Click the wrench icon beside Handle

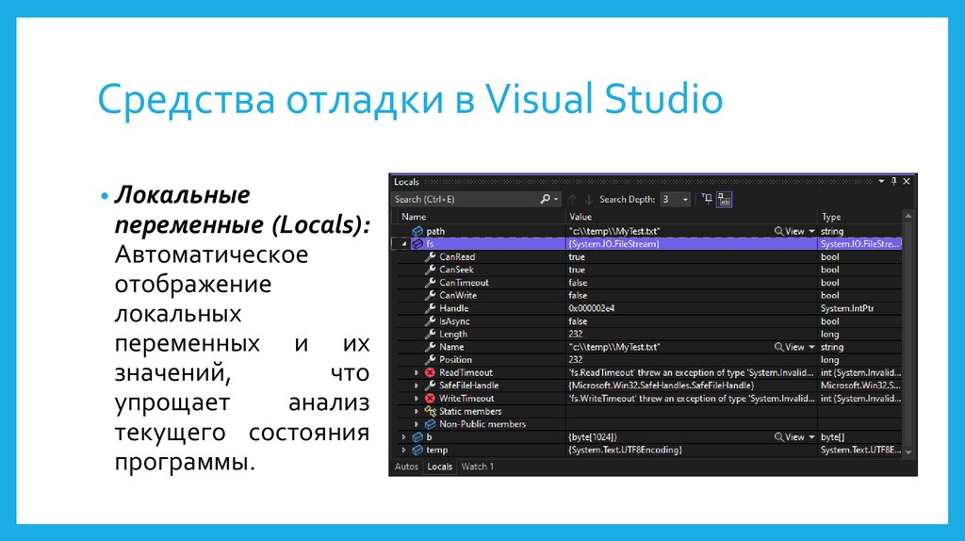[430, 308]
